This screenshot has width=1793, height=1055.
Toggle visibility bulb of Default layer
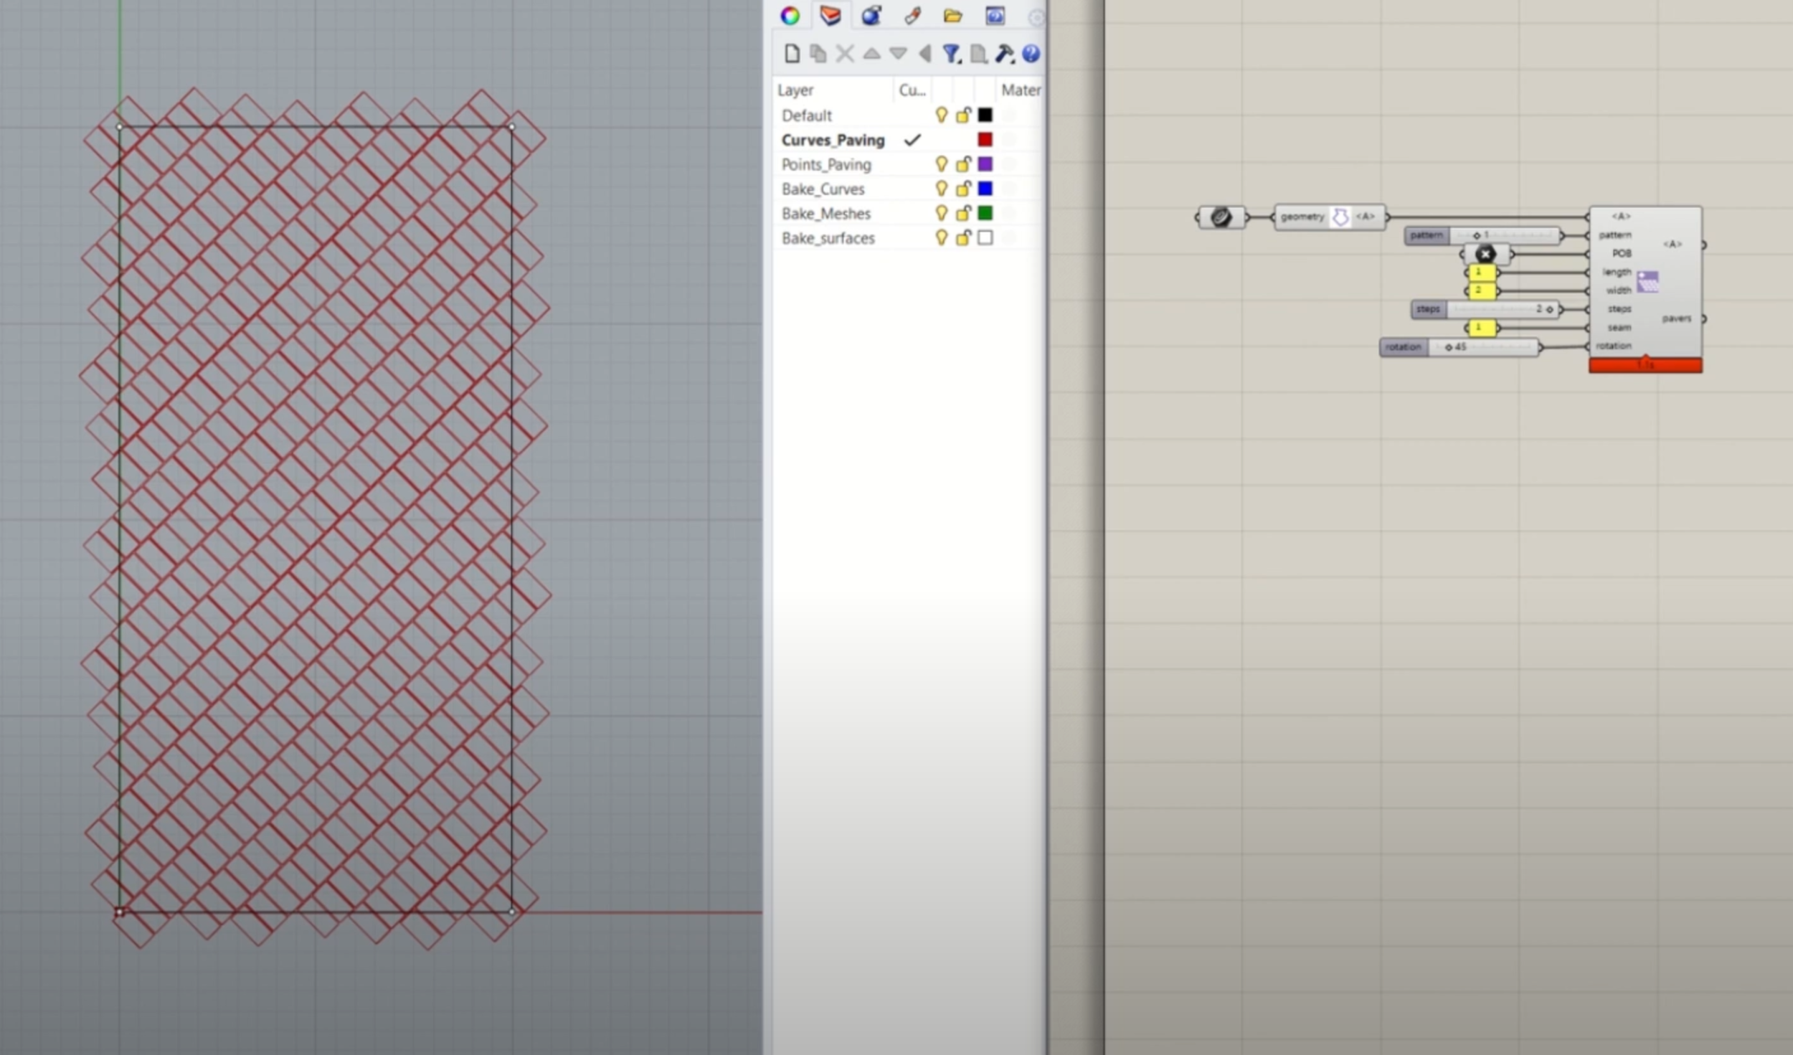941,115
